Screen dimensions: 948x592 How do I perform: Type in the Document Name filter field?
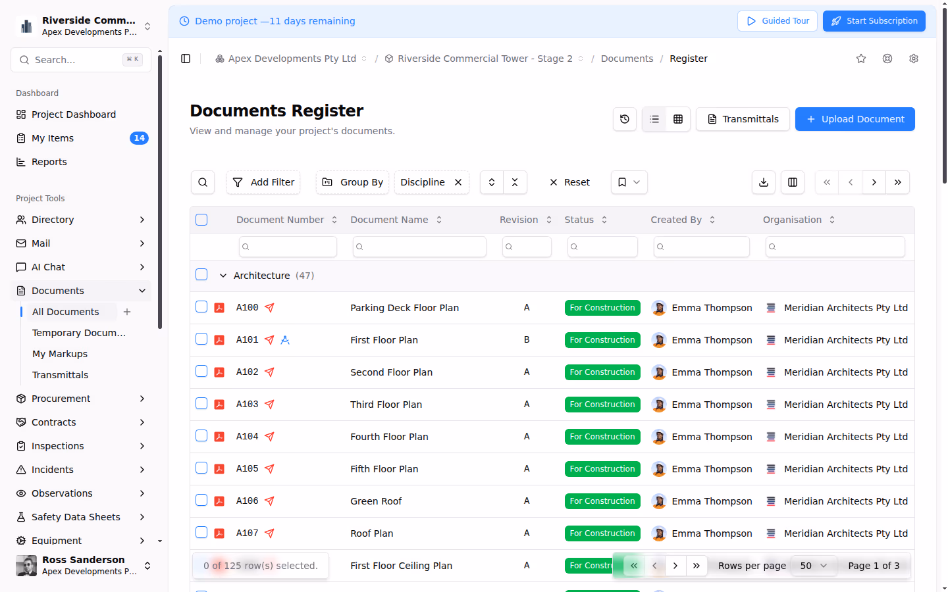419,246
